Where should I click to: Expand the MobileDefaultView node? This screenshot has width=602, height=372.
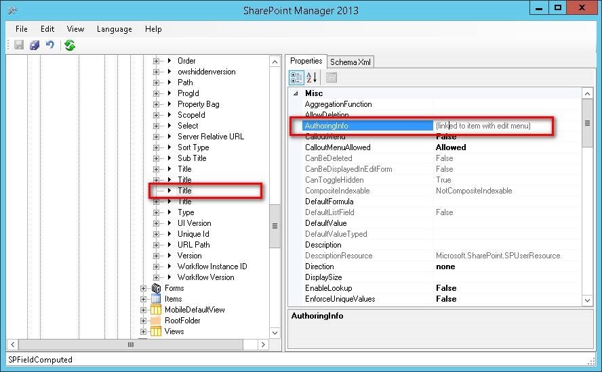pyautogui.click(x=143, y=310)
